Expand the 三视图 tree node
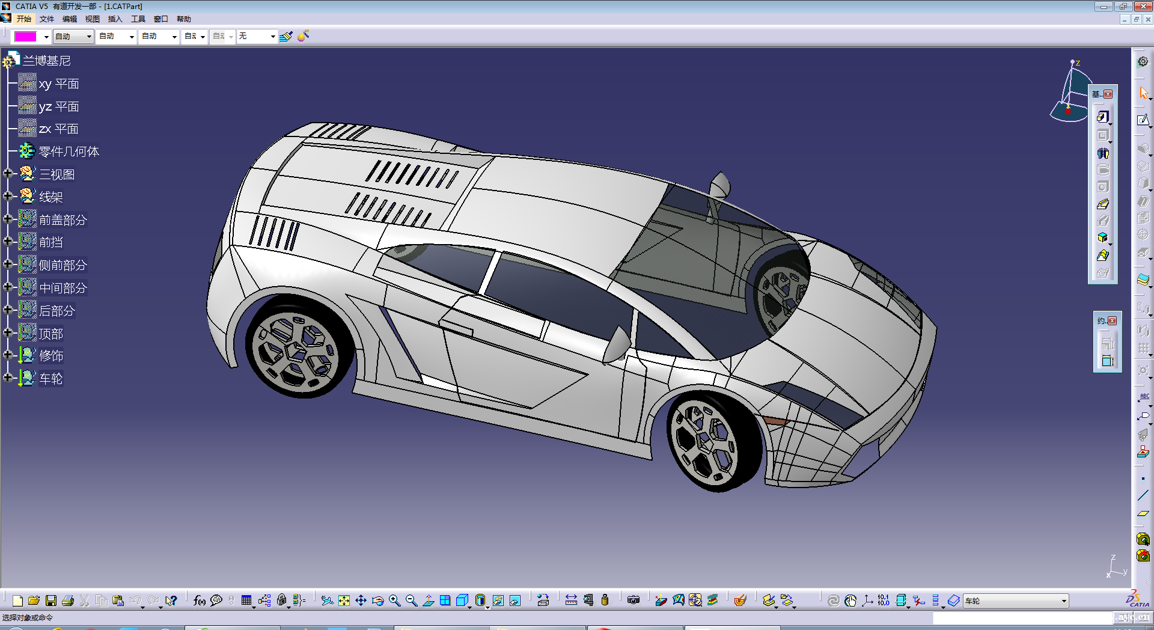Image resolution: width=1154 pixels, height=630 pixels. coord(8,174)
